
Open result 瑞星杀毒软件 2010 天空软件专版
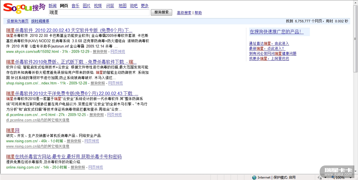pos(69,30)
